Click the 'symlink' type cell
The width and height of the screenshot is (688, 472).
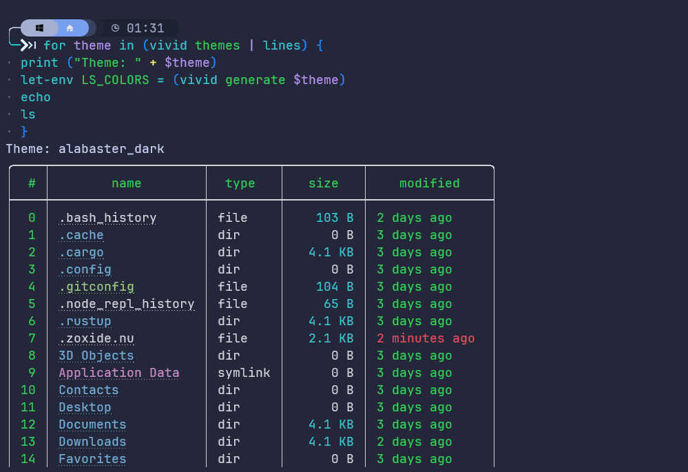coord(244,373)
